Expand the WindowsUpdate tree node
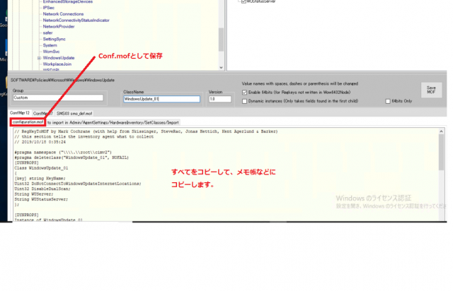Viewport: 453px width, 291px height. (x=38, y=57)
